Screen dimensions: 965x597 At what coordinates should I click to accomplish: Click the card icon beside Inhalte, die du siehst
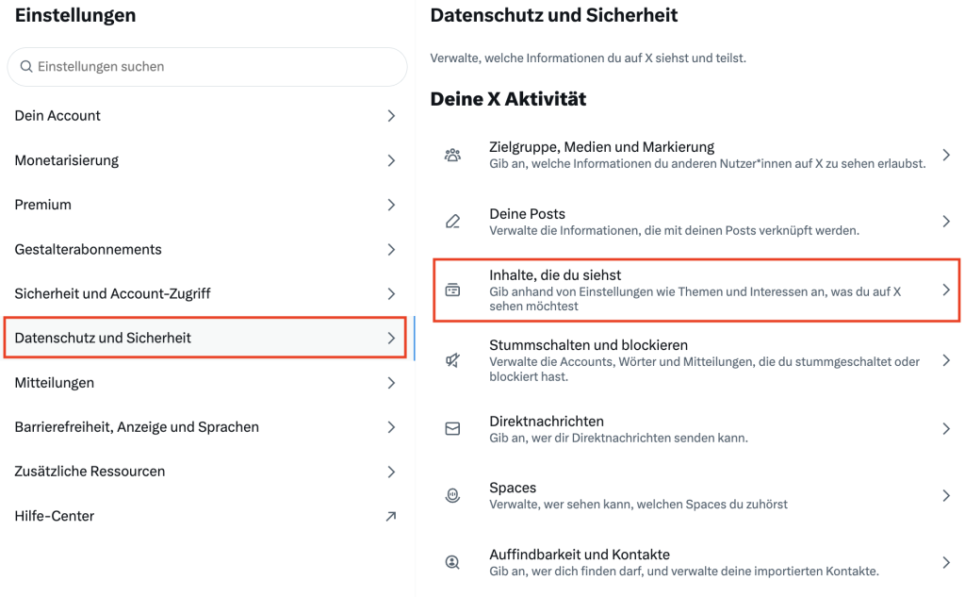pyautogui.click(x=452, y=290)
